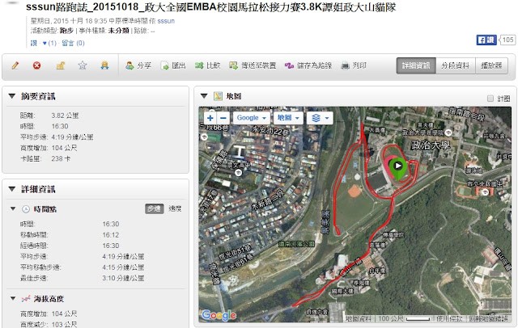Image resolution: width=518 pixels, height=328 pixels.
Task: Click the star favorite icon
Action: pyautogui.click(x=83, y=65)
